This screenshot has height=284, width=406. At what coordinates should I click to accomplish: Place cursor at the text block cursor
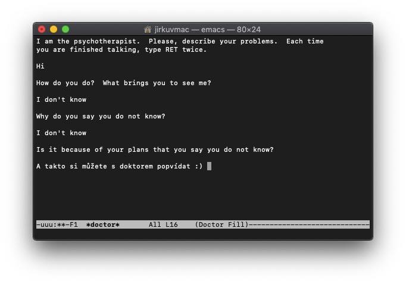tap(209, 166)
